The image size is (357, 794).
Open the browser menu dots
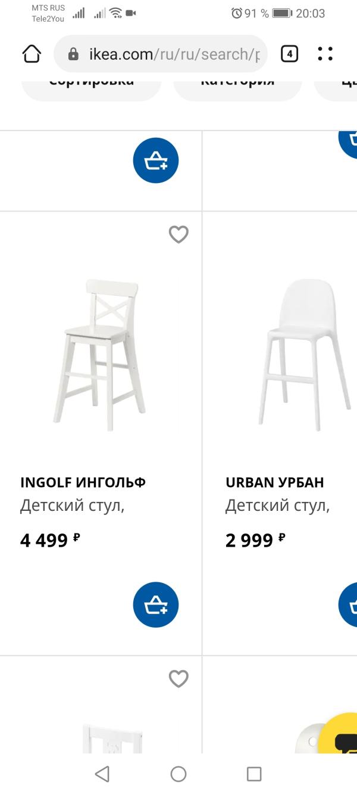point(325,54)
